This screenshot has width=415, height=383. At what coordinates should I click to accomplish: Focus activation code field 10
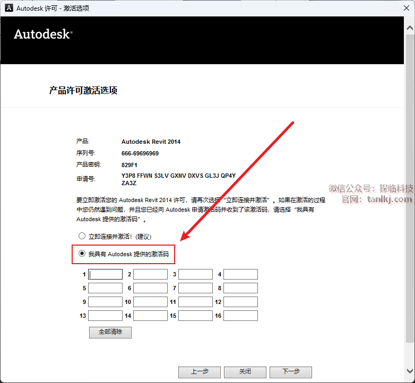click(150, 302)
